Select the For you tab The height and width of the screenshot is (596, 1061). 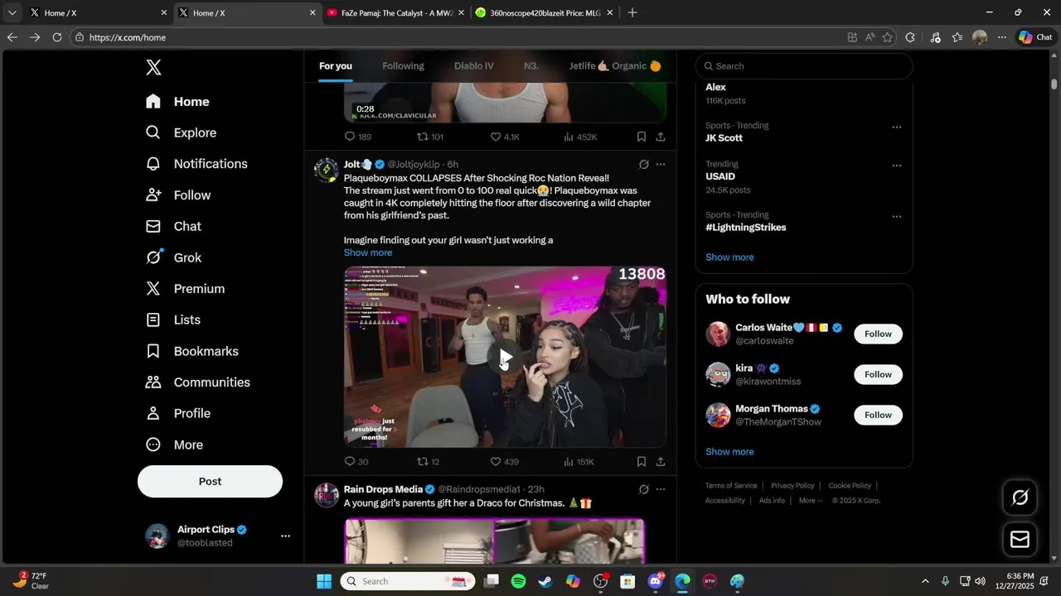pos(336,66)
